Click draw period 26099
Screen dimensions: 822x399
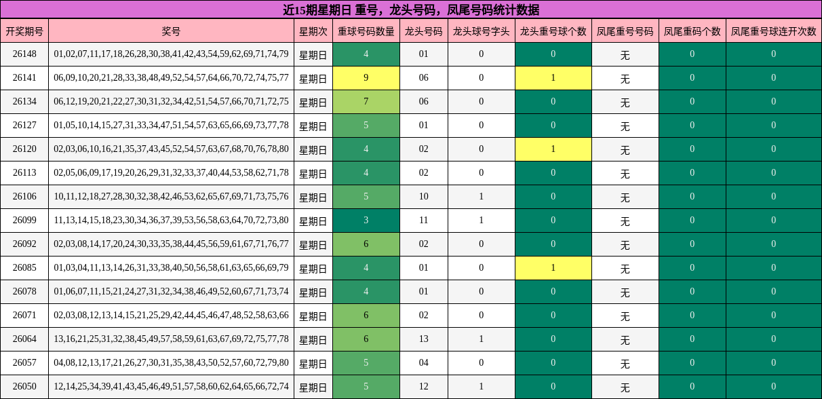coord(24,221)
